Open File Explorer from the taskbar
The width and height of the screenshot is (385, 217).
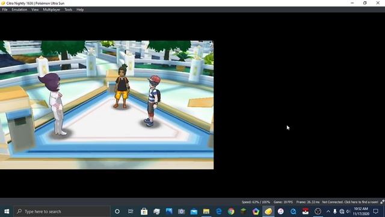(206, 212)
